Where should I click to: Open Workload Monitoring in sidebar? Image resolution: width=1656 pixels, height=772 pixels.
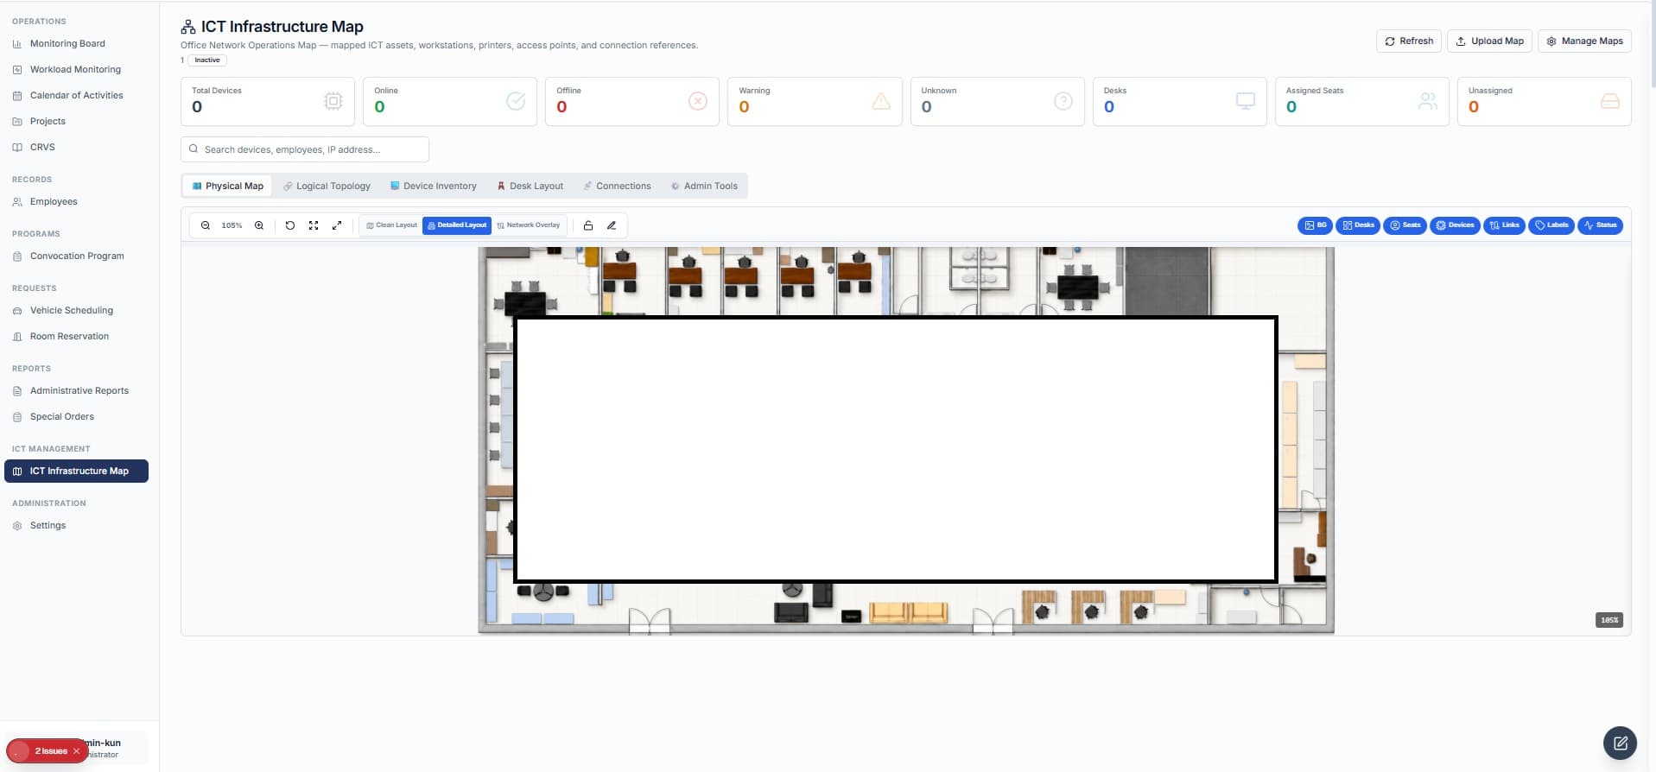[x=75, y=69]
